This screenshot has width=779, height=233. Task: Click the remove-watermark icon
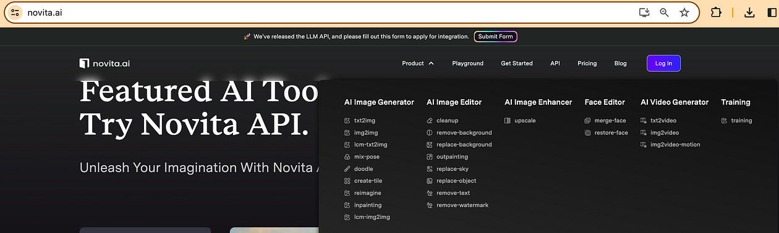click(x=430, y=205)
